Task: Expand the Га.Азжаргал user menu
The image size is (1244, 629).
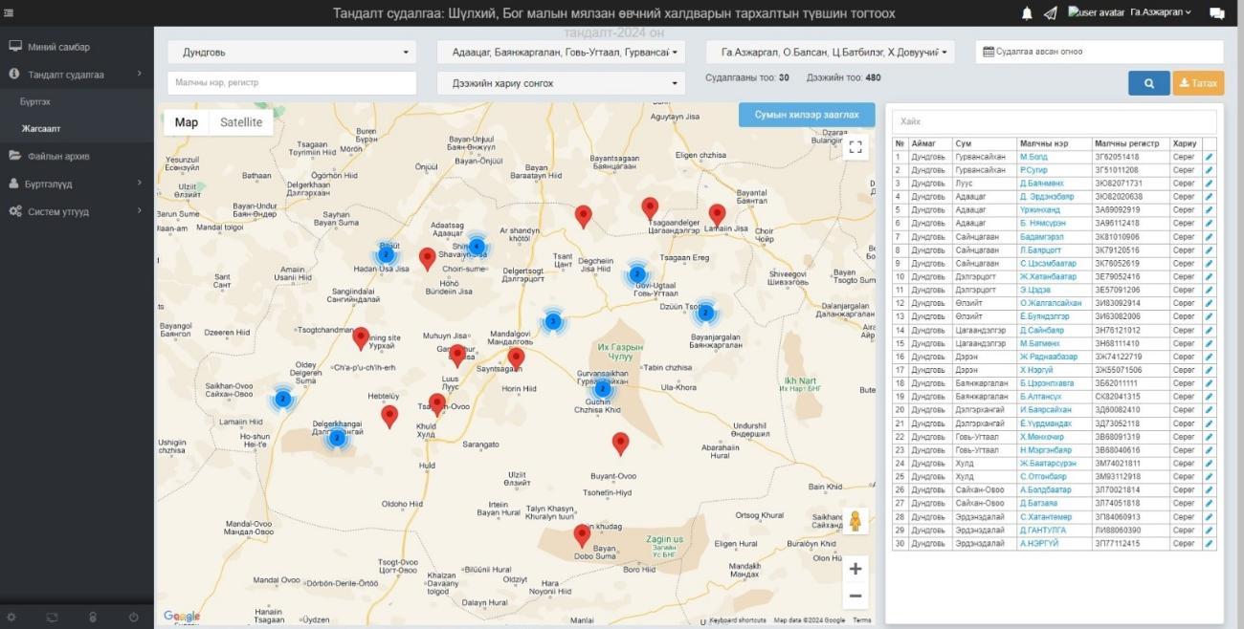Action: (1160, 12)
